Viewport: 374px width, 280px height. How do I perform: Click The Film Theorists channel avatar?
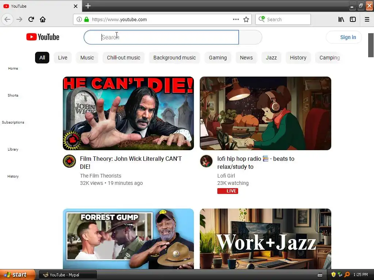pyautogui.click(x=69, y=161)
